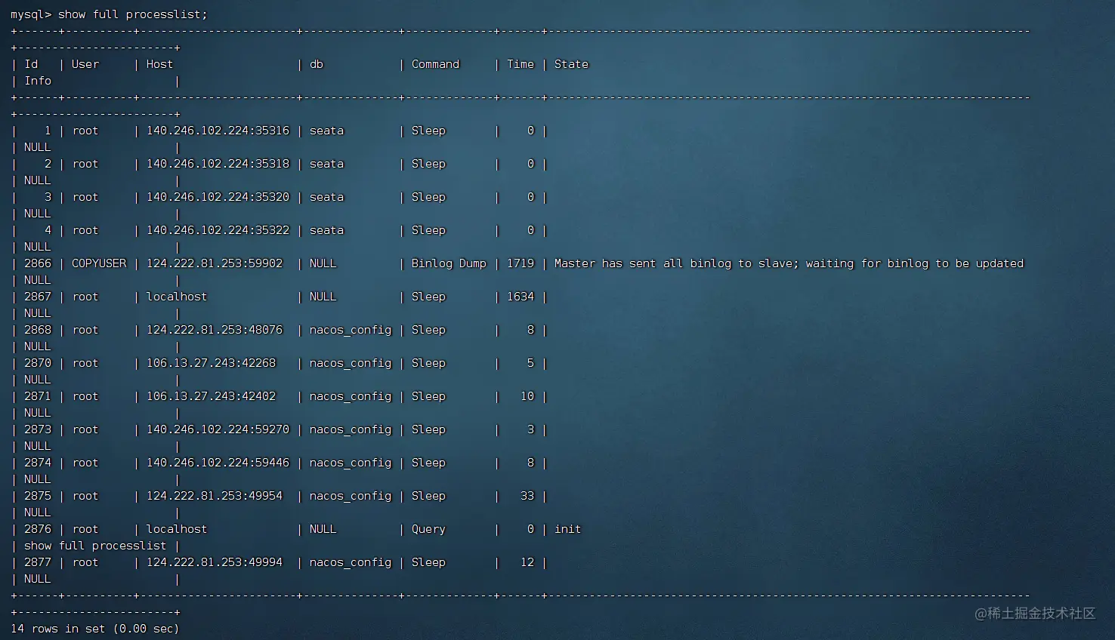
Task: Click process Id 2868
Action: pyautogui.click(x=38, y=330)
